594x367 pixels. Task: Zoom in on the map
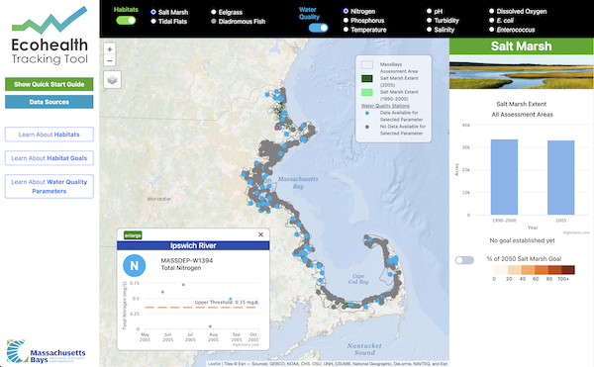click(x=110, y=49)
